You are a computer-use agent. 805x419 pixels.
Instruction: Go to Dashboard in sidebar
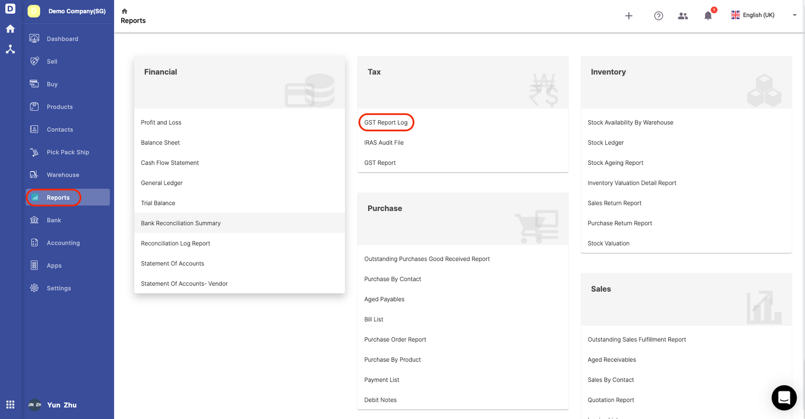click(62, 39)
